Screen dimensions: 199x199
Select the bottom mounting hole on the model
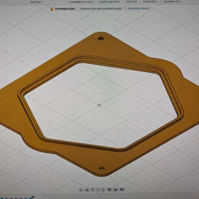(x=102, y=169)
